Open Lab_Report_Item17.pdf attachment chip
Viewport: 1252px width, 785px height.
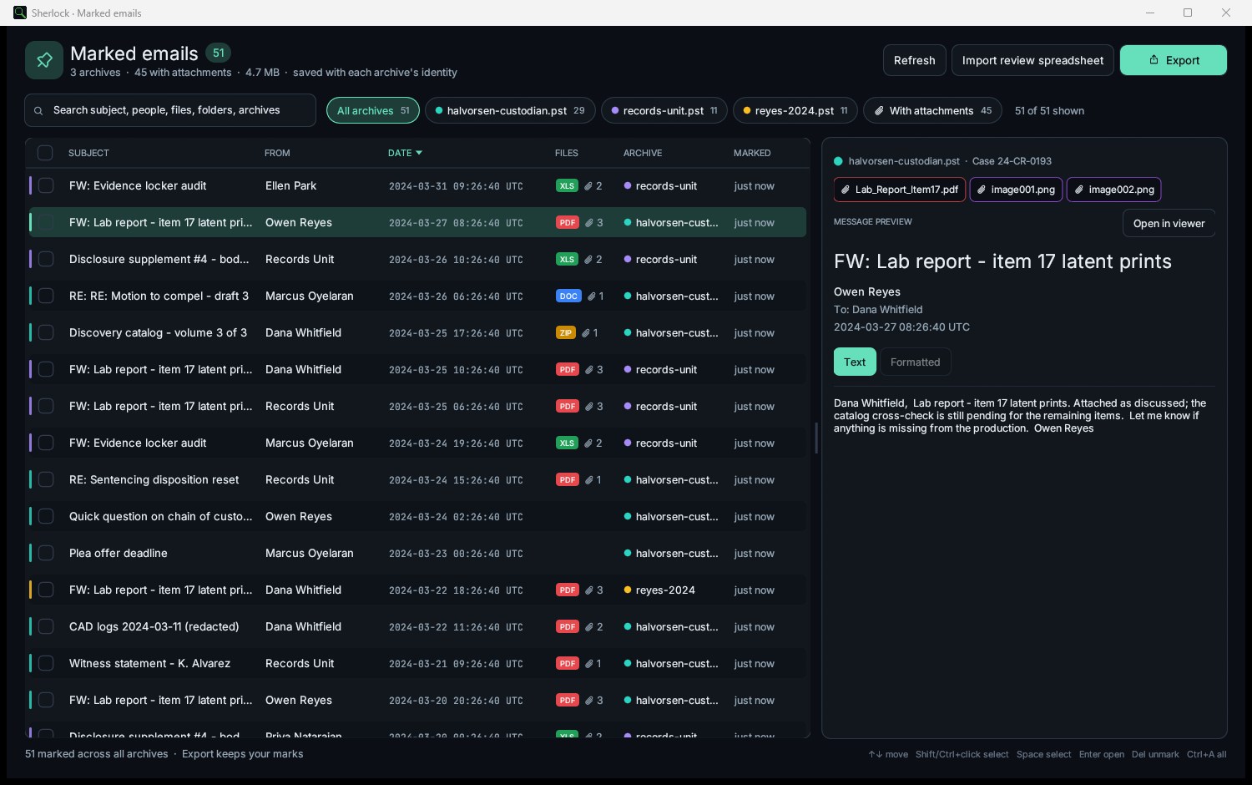click(900, 190)
